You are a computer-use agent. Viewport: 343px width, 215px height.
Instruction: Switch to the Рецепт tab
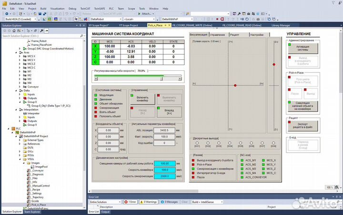[234, 35]
